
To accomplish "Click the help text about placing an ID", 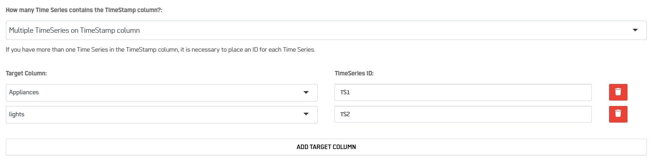I will tap(160, 50).
